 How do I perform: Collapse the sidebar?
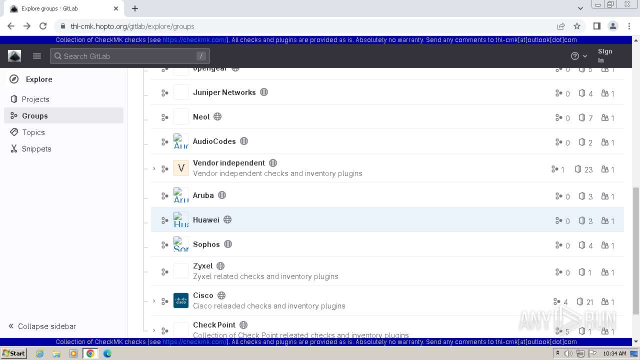42,326
